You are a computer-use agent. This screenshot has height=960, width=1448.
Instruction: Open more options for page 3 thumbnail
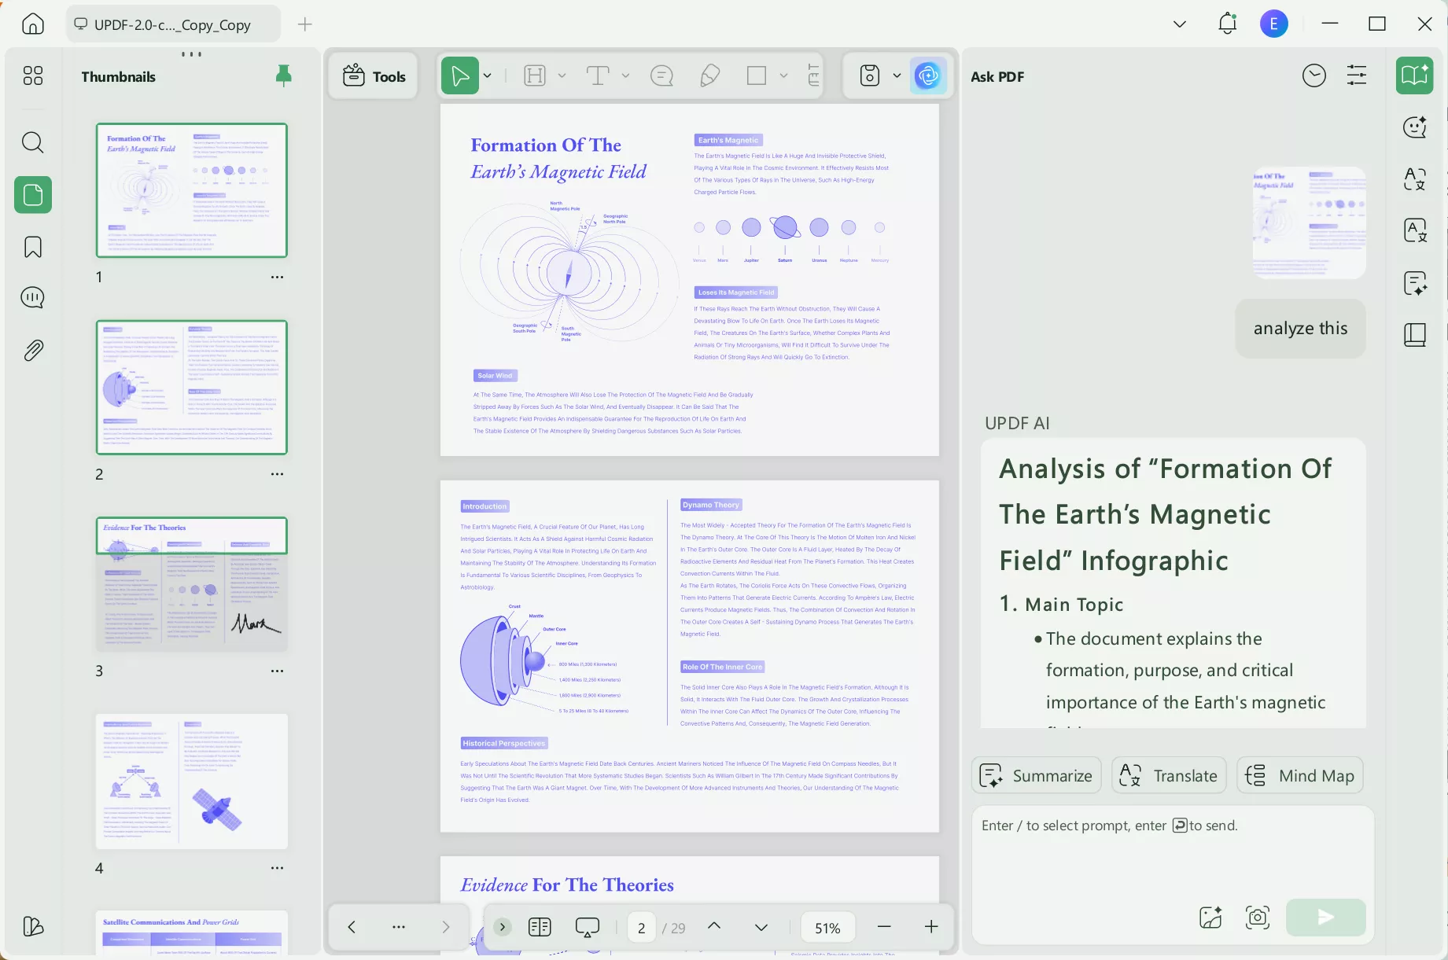tap(277, 671)
